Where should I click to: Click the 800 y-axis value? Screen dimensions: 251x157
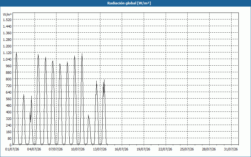9,79
